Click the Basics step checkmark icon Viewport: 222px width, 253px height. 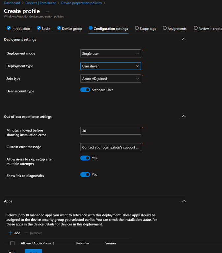(39, 28)
